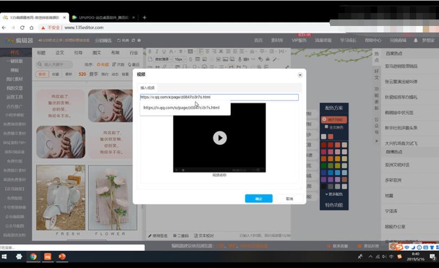Clear the #EF7060 selected color chip
Viewport: 439px width, 268px height.
324,119
